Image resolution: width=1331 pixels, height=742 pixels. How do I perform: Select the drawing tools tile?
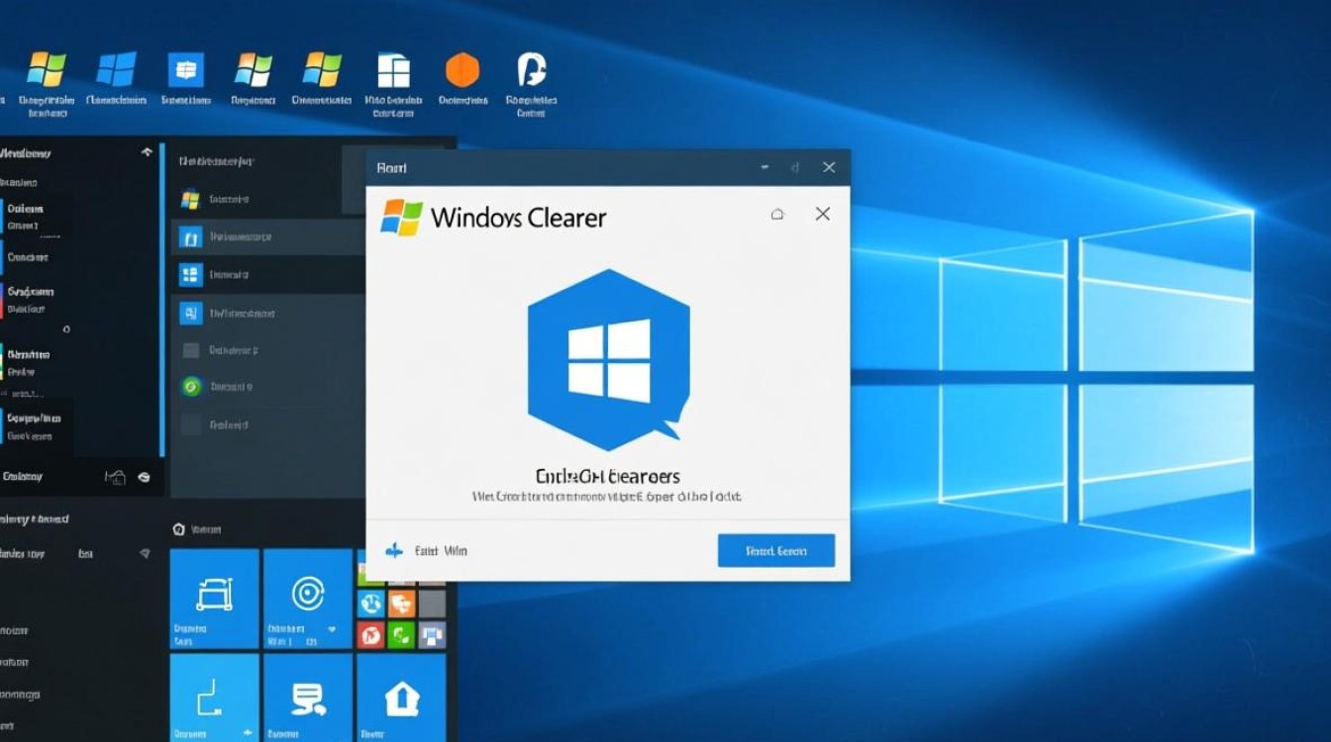click(x=214, y=592)
